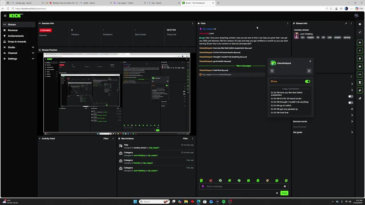The height and width of the screenshot is (205, 365).
Task: Click the green Chat send button
Action: pyautogui.click(x=284, y=193)
